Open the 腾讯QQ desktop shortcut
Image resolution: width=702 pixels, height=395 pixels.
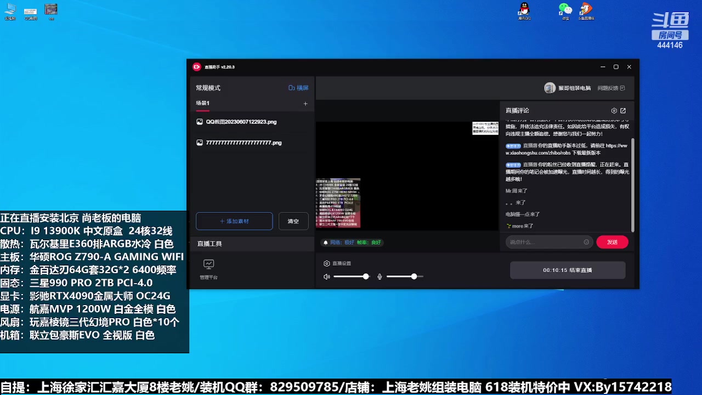coord(524,11)
